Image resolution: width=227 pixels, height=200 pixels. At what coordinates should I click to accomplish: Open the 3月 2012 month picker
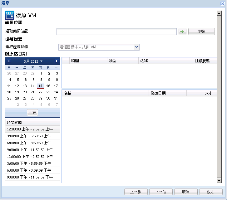point(33,61)
